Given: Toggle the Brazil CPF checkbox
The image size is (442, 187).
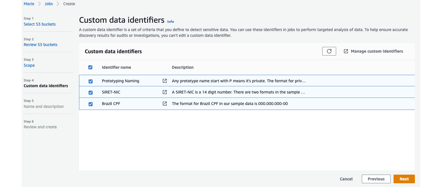Looking at the screenshot, I should coord(91,104).
